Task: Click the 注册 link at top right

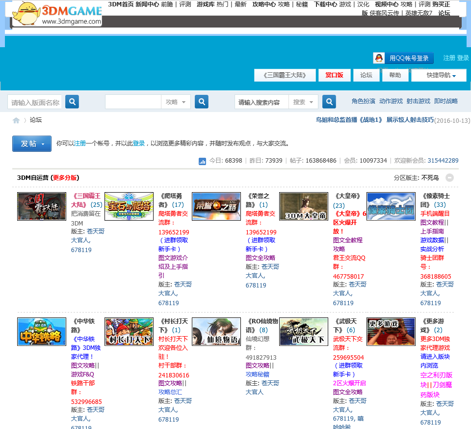Action: click(449, 58)
